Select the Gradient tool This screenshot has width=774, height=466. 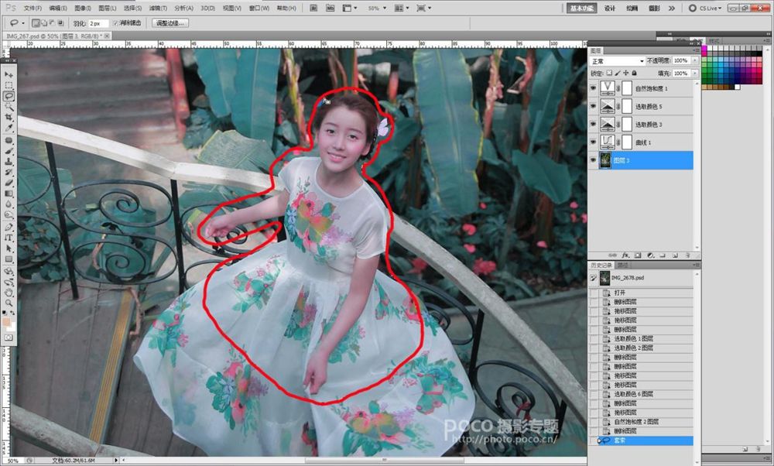click(x=9, y=194)
